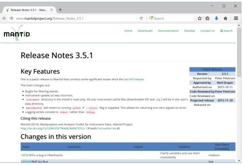Follow the 'last full release' link
The image size is (244, 165).
click(134, 79)
